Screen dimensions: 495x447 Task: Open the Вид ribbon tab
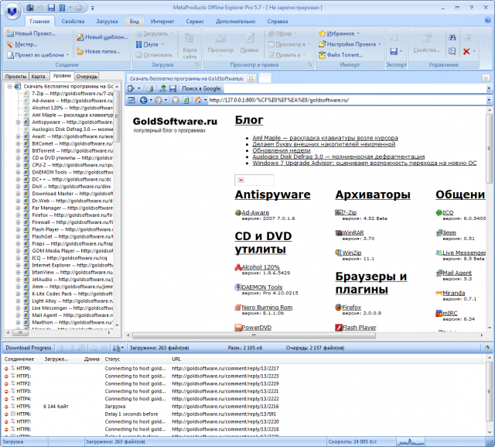pos(134,21)
